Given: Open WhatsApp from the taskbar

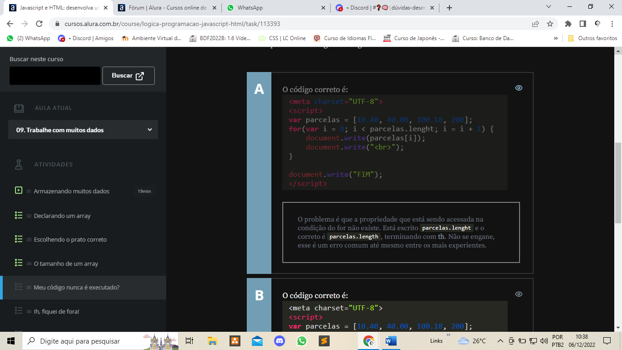Looking at the screenshot, I should 302,341.
